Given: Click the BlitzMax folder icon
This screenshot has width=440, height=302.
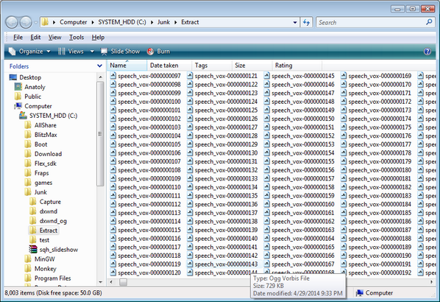Looking at the screenshot, I should (28, 135).
